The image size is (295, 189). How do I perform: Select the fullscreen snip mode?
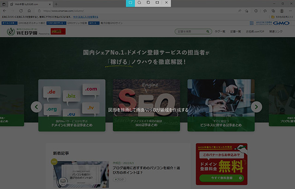click(157, 3)
